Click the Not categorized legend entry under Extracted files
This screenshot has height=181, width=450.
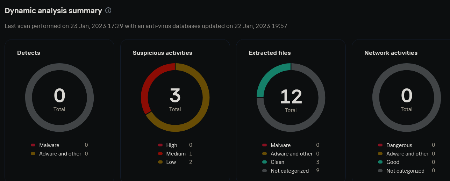pyautogui.click(x=290, y=171)
